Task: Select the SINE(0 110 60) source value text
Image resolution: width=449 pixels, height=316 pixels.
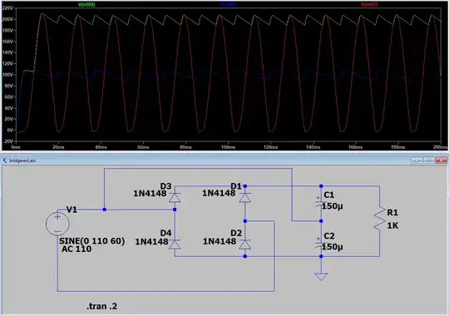Action: pyautogui.click(x=92, y=241)
